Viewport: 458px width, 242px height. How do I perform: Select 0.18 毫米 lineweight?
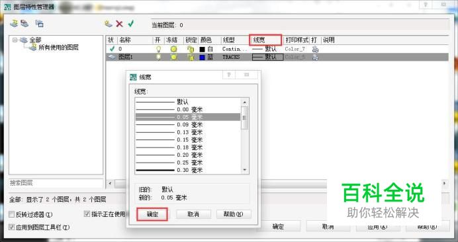pyautogui.click(x=188, y=147)
